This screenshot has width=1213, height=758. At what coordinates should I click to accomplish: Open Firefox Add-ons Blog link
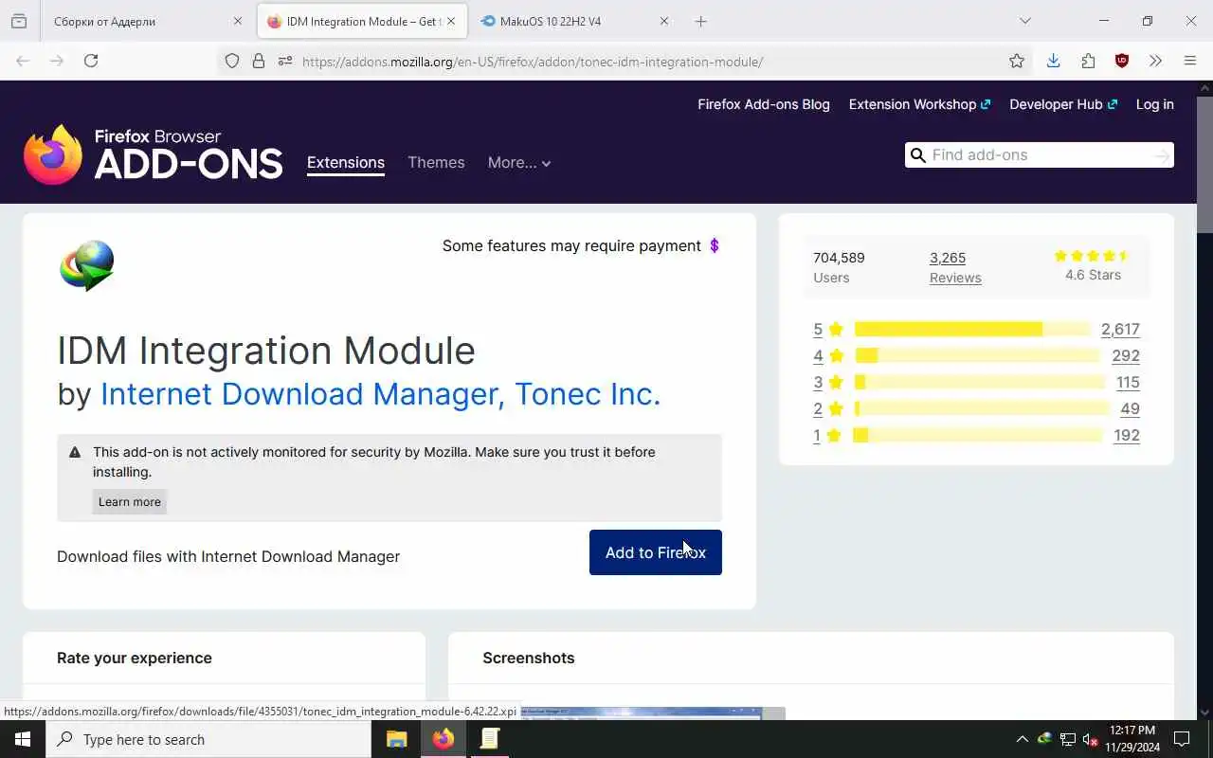click(x=764, y=104)
